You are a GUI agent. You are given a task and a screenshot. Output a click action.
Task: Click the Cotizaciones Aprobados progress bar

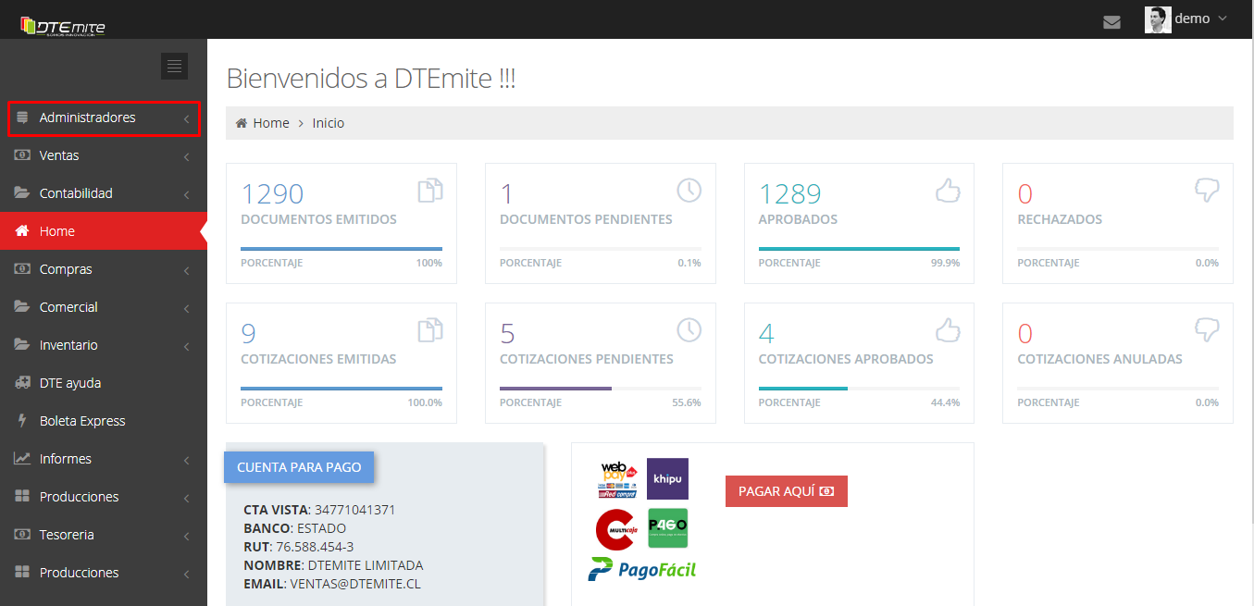859,389
